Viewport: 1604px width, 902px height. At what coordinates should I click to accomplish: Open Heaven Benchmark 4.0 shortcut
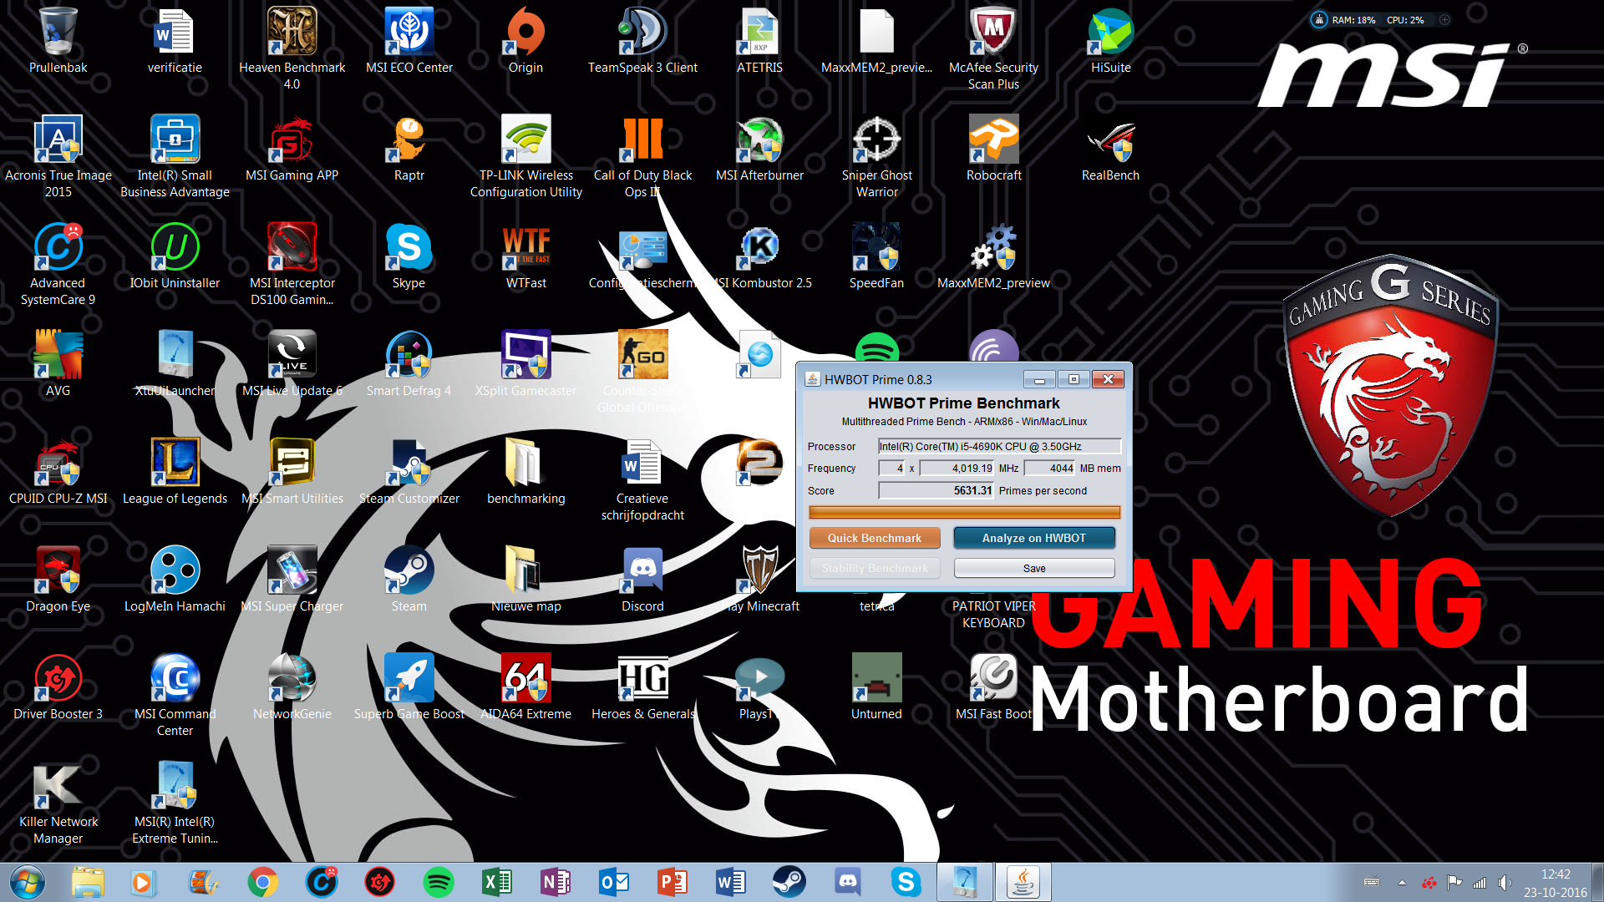[292, 48]
